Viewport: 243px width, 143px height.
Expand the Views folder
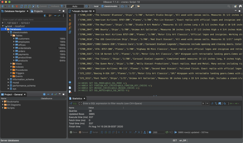[11, 64]
